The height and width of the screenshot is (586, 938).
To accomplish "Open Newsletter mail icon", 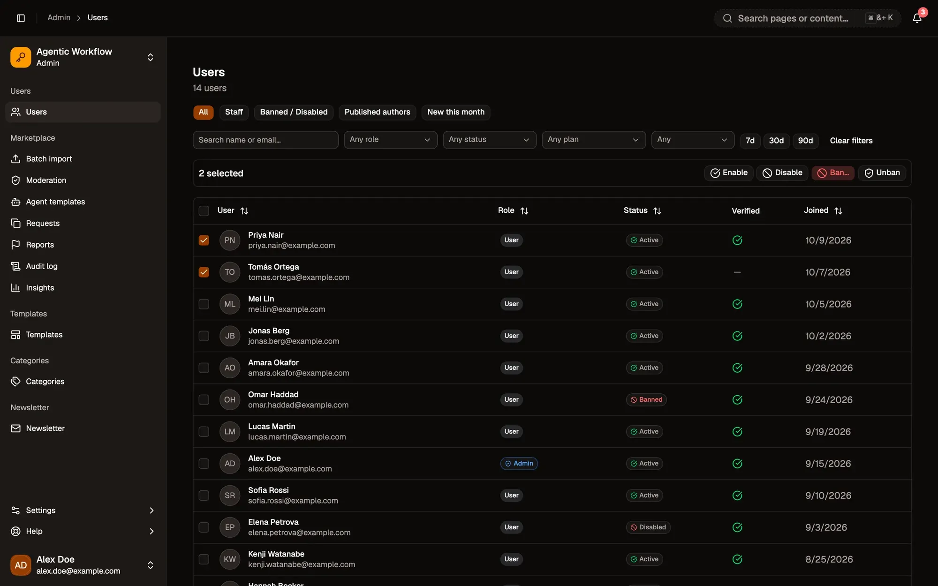I will pyautogui.click(x=15, y=428).
